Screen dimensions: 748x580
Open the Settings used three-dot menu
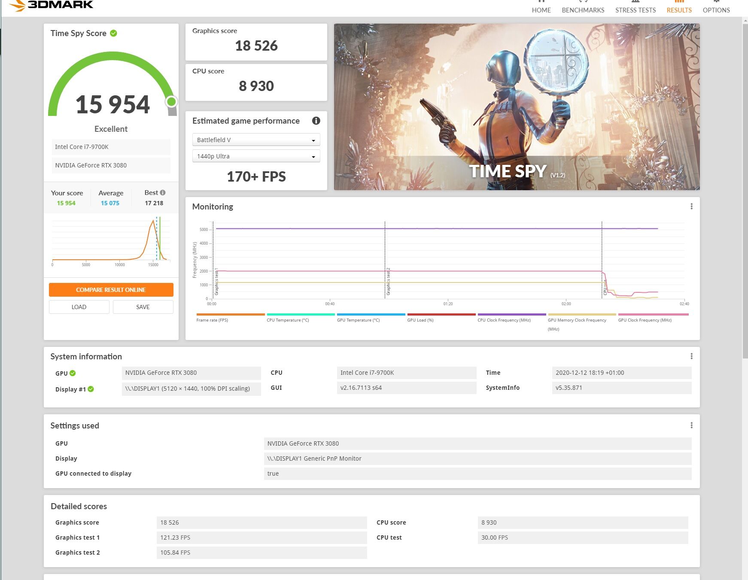pos(691,425)
